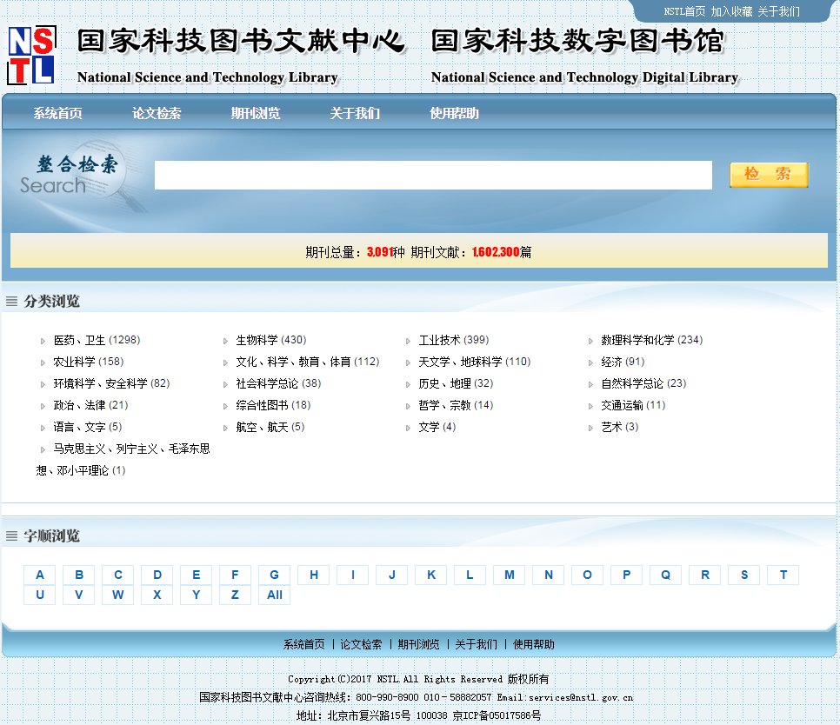This screenshot has height=725, width=840.
Task: Click the list icon beside 分类浏览 heading
Action: 12,302
